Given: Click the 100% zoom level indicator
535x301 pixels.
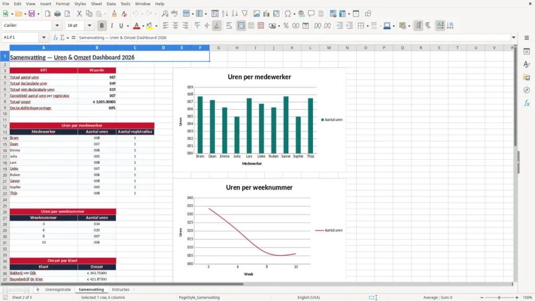Looking at the screenshot, I should click(x=528, y=297).
